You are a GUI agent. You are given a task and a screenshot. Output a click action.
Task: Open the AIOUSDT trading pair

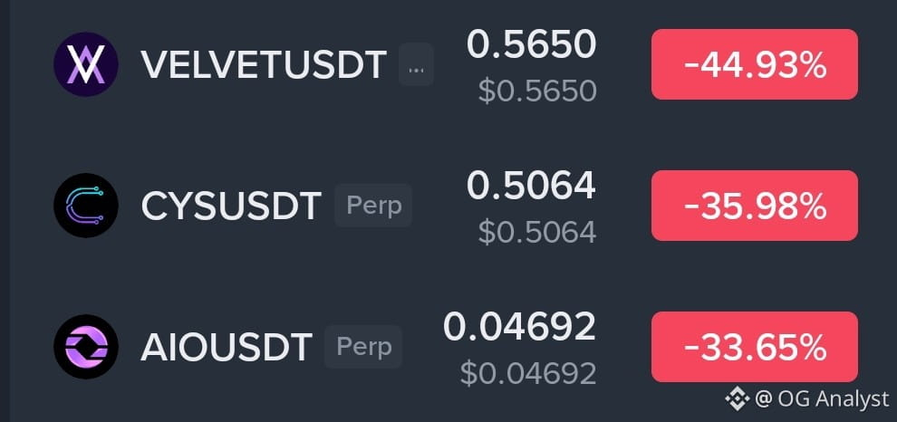[227, 347]
